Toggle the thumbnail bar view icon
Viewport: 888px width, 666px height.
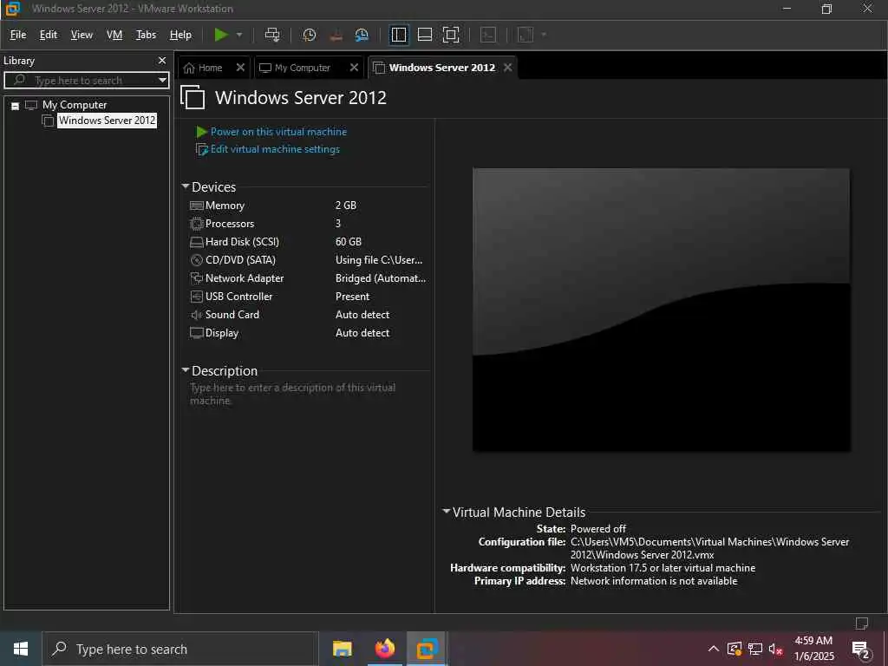[425, 35]
